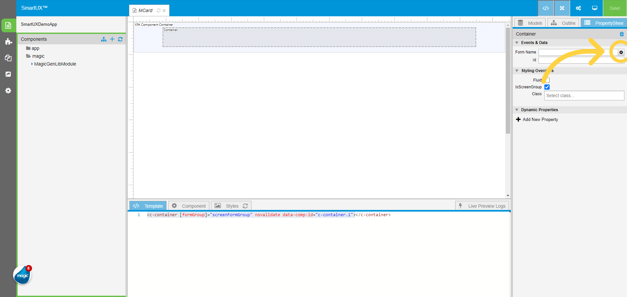Click the Save button

(615, 8)
